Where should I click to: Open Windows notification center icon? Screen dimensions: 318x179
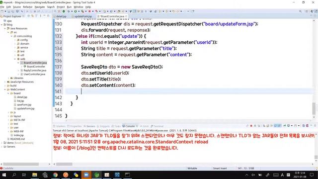click(312, 175)
